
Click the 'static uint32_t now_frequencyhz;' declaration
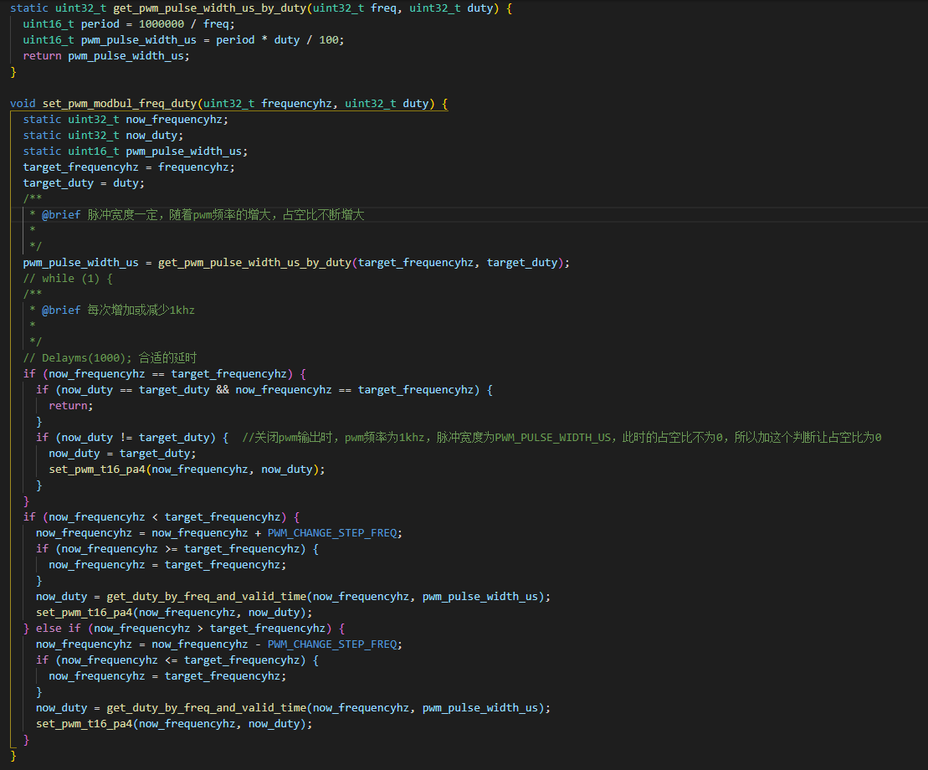coord(126,120)
